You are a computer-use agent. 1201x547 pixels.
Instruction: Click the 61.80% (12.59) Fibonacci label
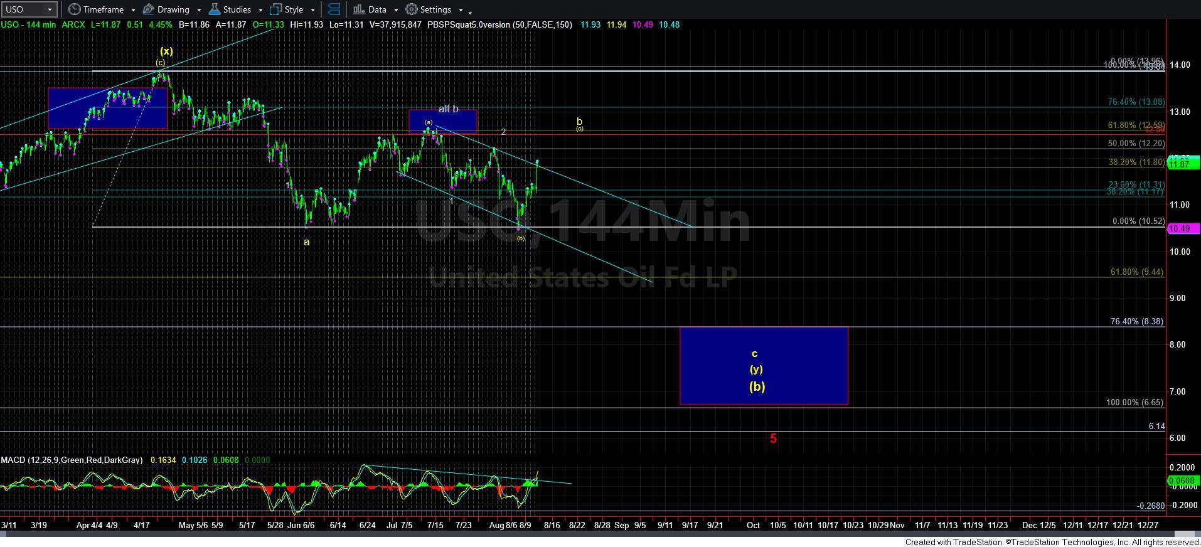(1136, 125)
